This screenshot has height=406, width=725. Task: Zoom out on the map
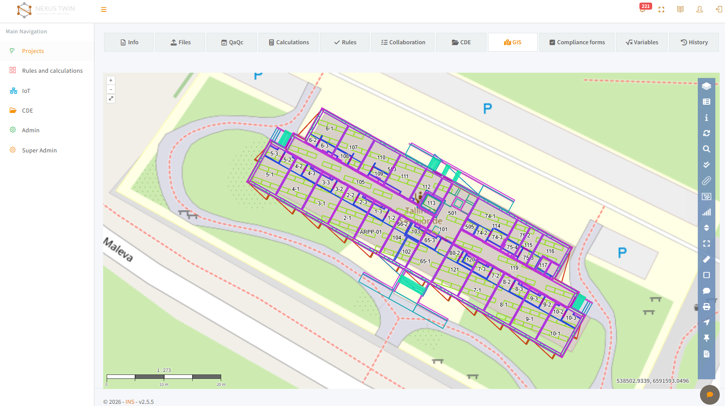point(111,89)
